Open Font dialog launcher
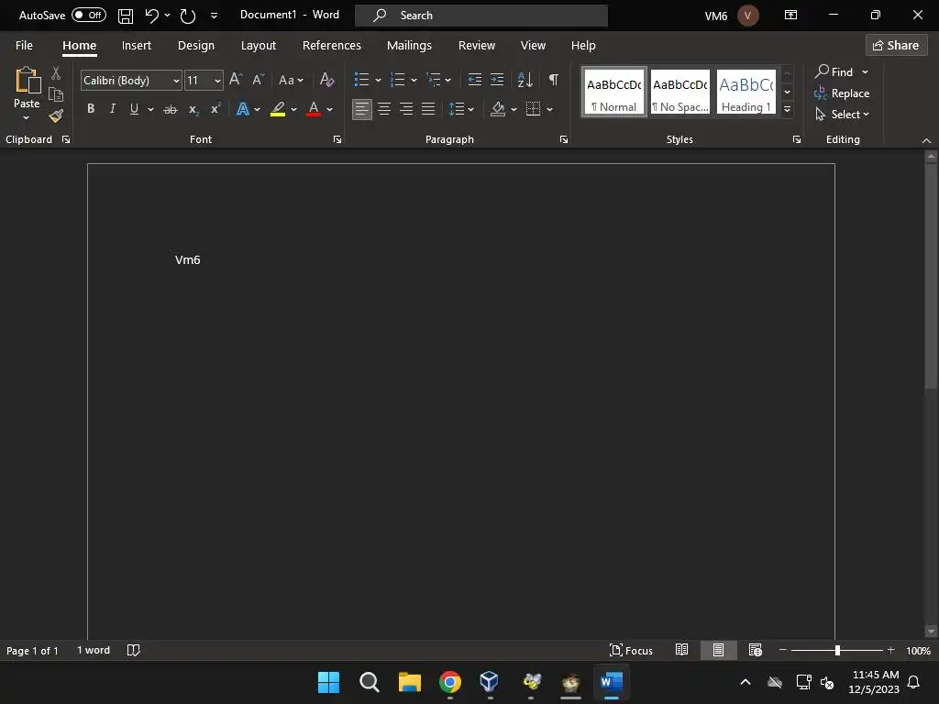This screenshot has height=704, width=939. 337,139
